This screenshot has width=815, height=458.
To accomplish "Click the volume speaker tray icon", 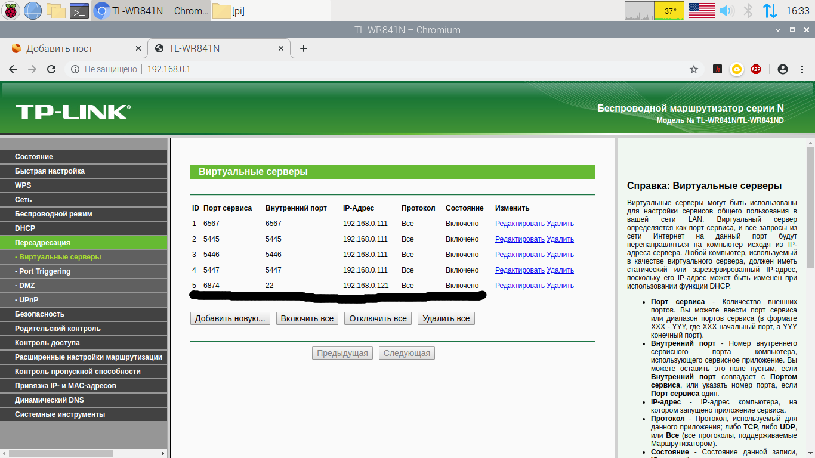I will coord(726,11).
